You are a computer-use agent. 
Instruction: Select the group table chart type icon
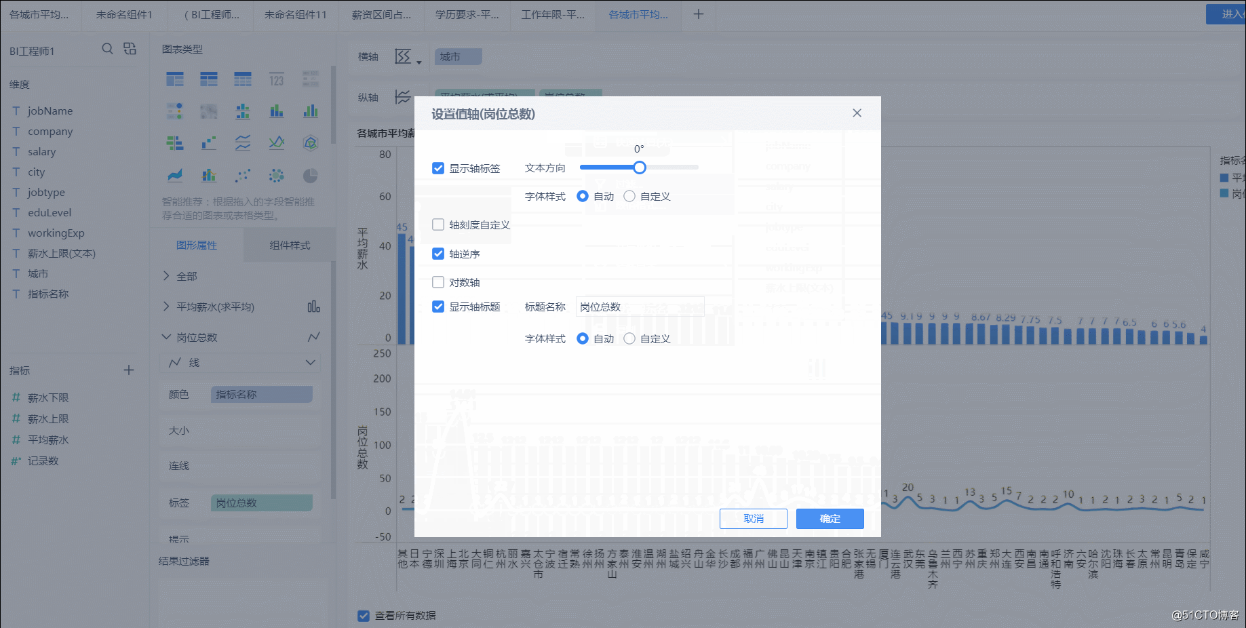[175, 79]
